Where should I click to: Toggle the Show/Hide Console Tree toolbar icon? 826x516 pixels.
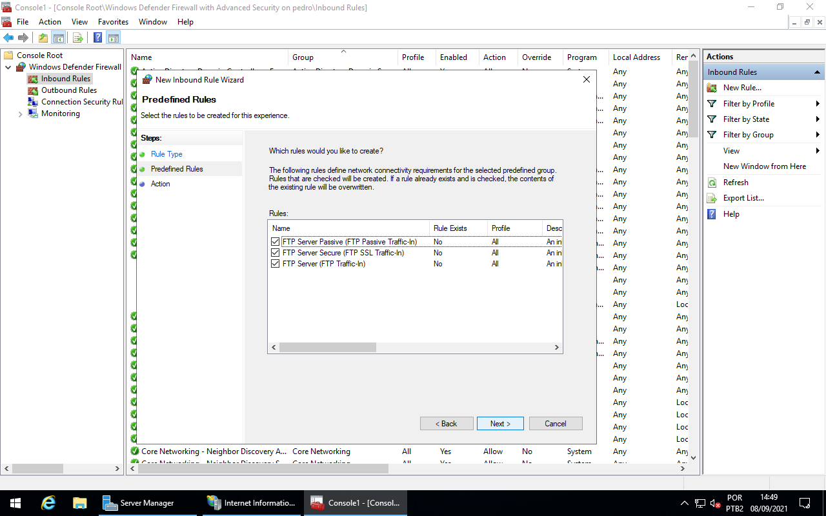[59, 37]
